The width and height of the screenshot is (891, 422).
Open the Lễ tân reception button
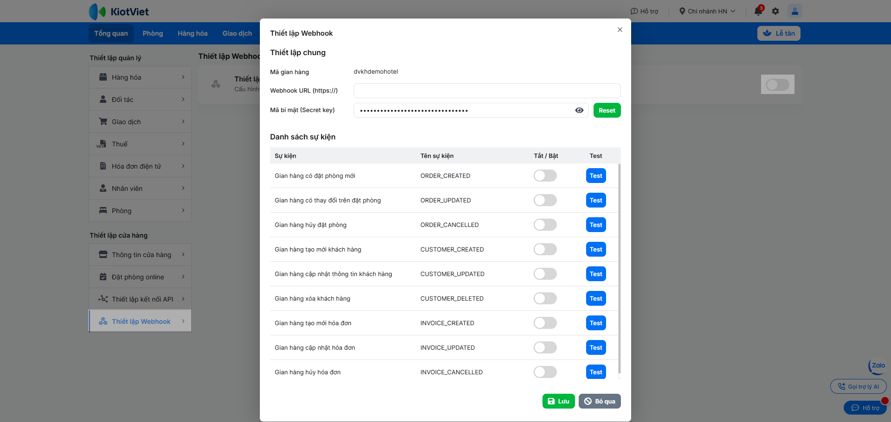[779, 33]
